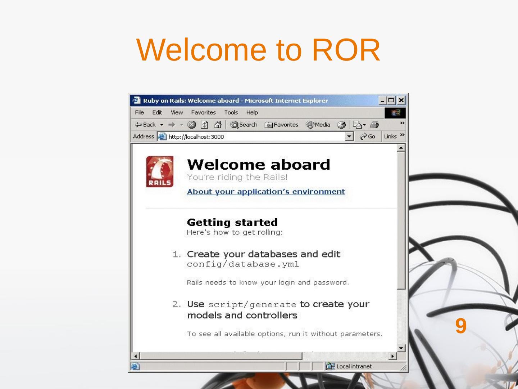Click "Create your databases and edit" step
Screen dimensions: 518x389
click(263, 254)
